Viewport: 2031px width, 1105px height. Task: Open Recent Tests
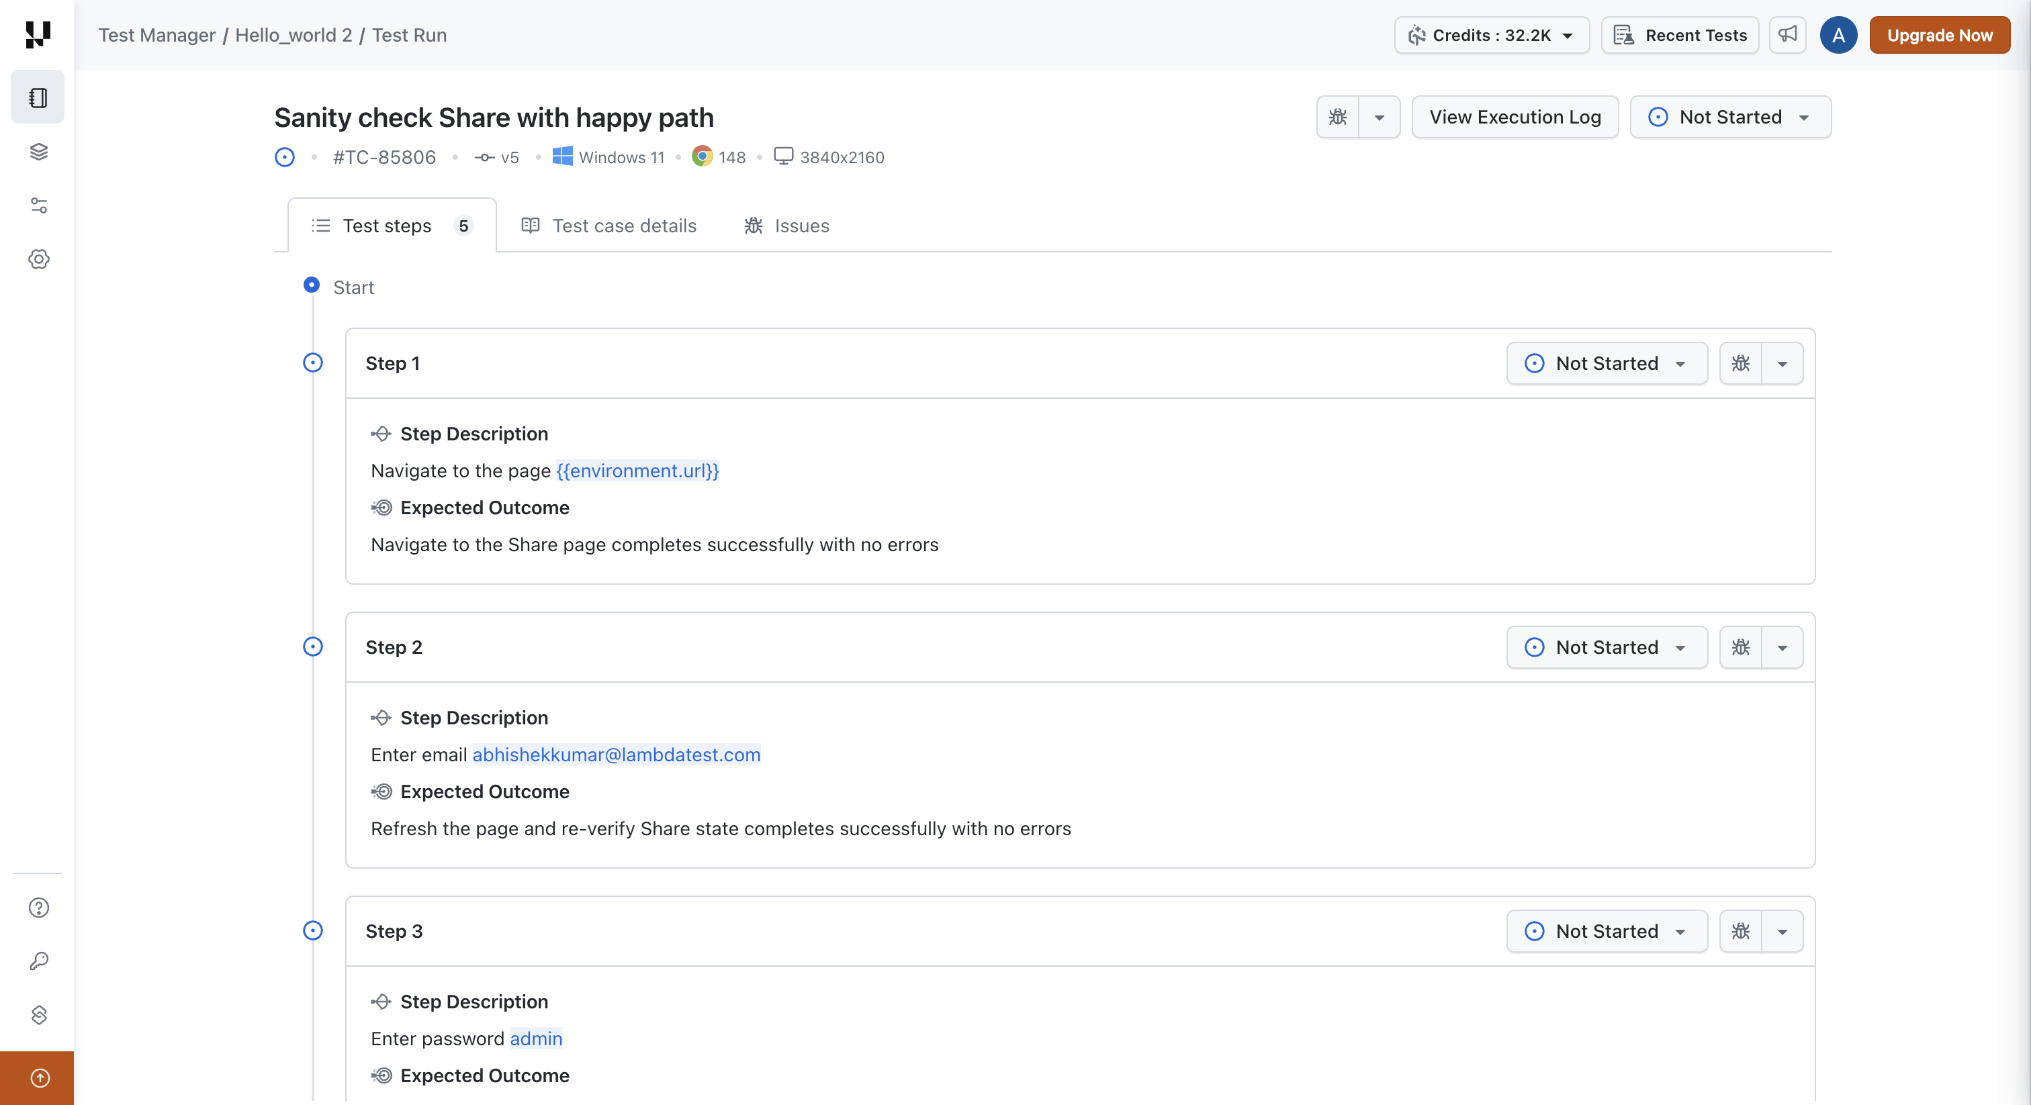click(x=1679, y=35)
